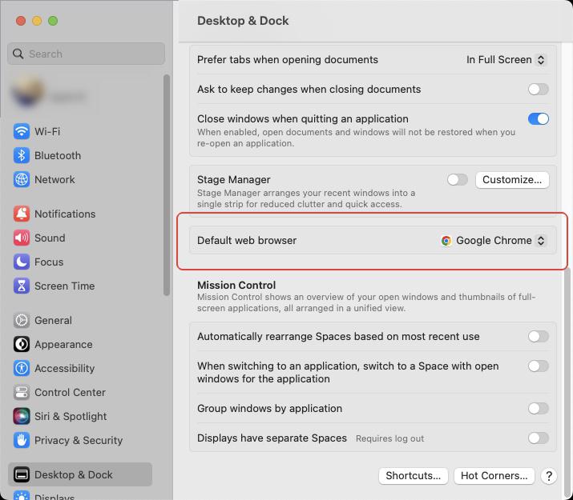Turn on Stage Manager switch
The width and height of the screenshot is (573, 500).
[x=457, y=180]
